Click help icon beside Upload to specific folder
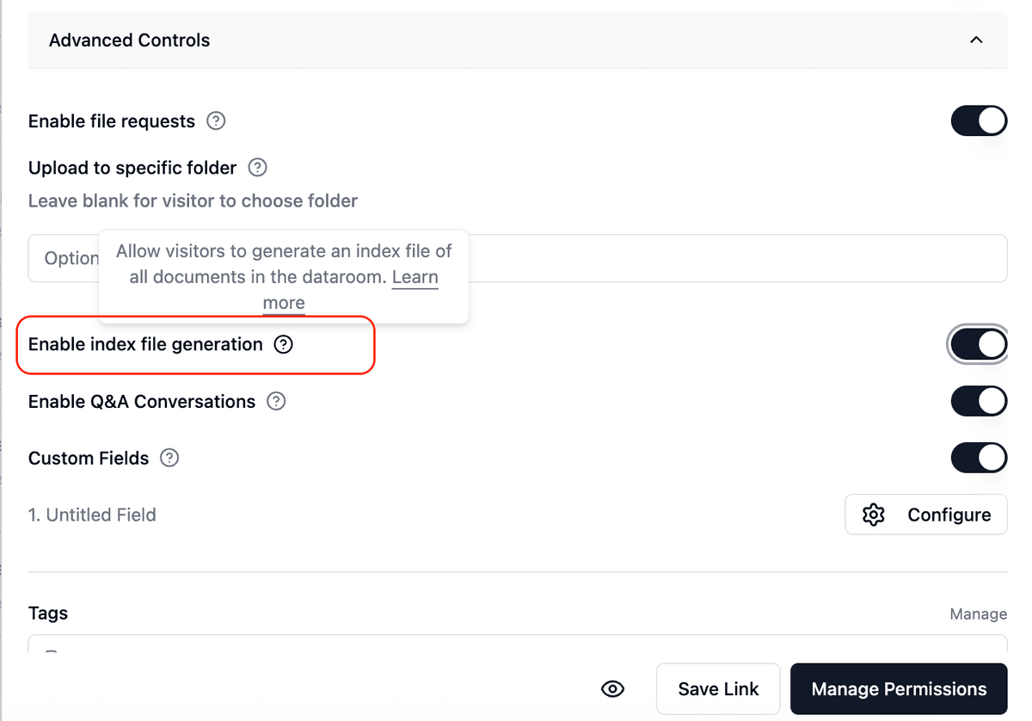Screen dimensions: 1032x721 click(257, 168)
